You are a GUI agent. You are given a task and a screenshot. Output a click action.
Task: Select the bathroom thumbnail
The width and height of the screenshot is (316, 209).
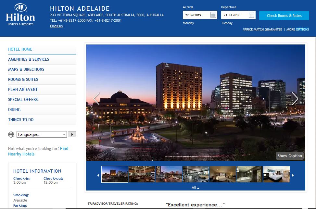coord(249,174)
